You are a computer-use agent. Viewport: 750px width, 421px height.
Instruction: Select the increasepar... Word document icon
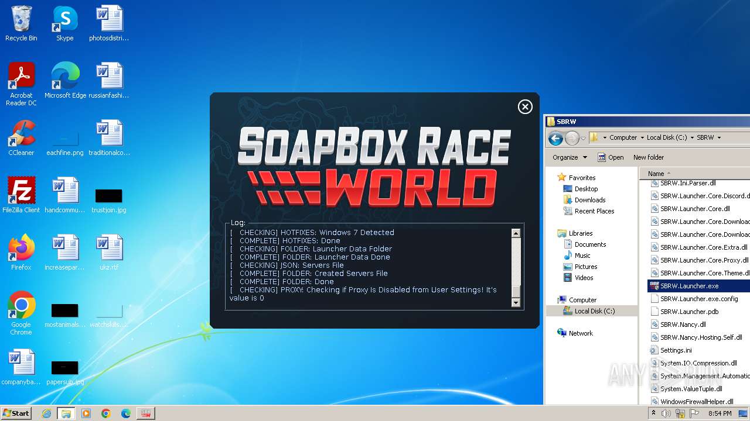pos(65,253)
